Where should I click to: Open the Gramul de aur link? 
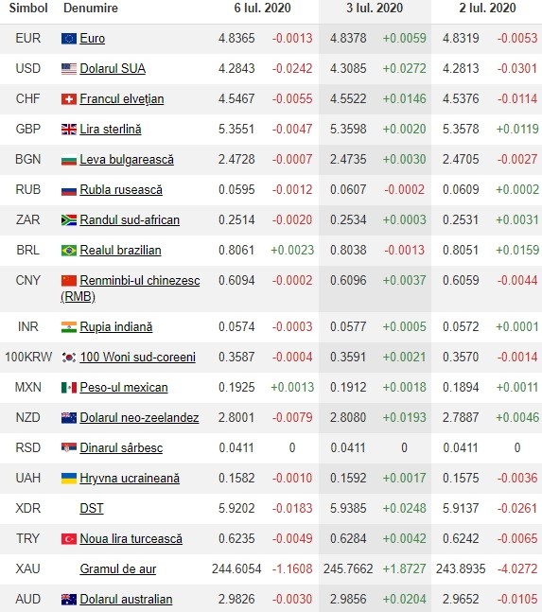click(x=118, y=569)
